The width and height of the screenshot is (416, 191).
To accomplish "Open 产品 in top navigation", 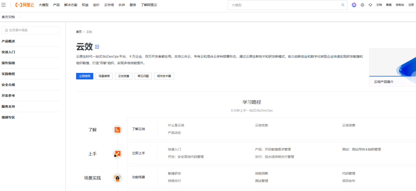I will [56, 5].
